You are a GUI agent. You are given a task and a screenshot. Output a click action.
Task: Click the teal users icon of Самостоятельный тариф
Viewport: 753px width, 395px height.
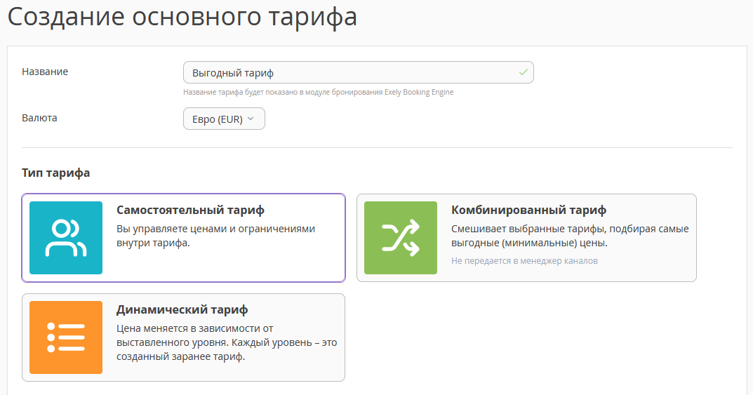coord(66,238)
